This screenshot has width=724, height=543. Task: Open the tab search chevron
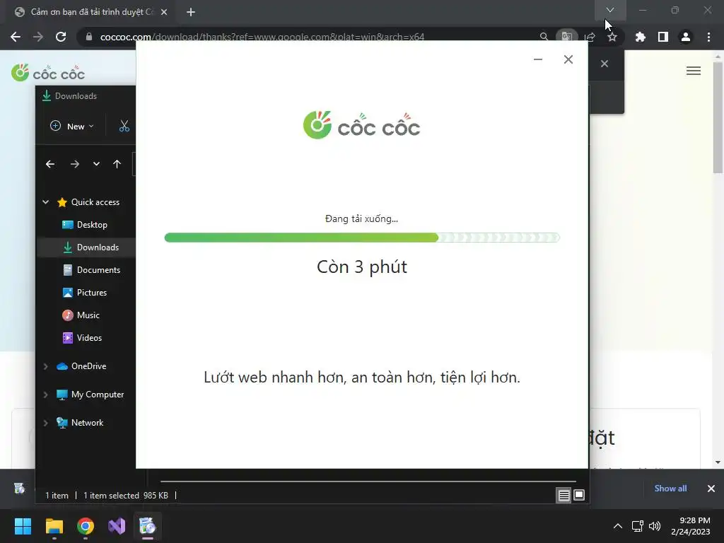click(x=610, y=10)
